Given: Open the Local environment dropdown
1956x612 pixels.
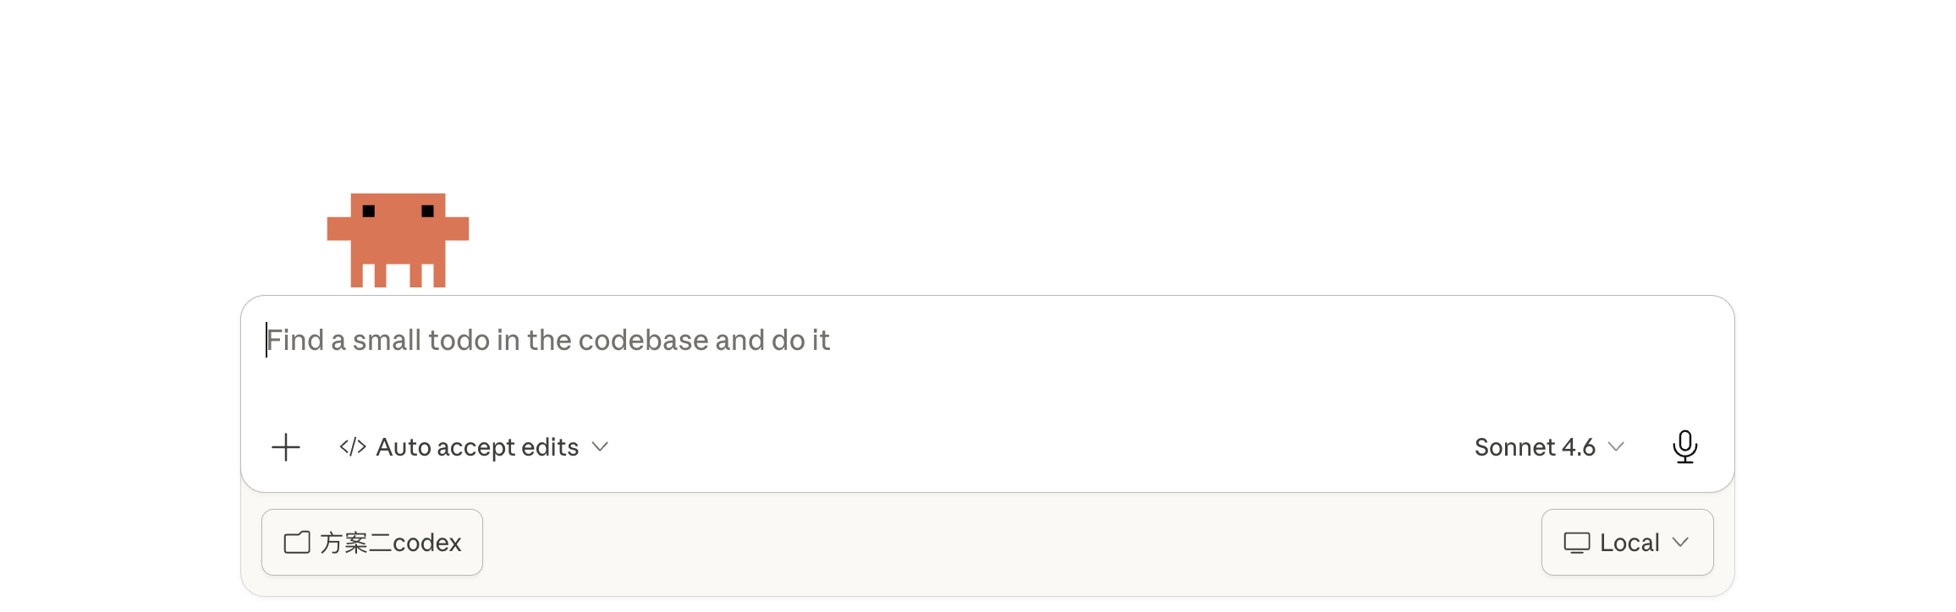Looking at the screenshot, I should (x=1627, y=543).
